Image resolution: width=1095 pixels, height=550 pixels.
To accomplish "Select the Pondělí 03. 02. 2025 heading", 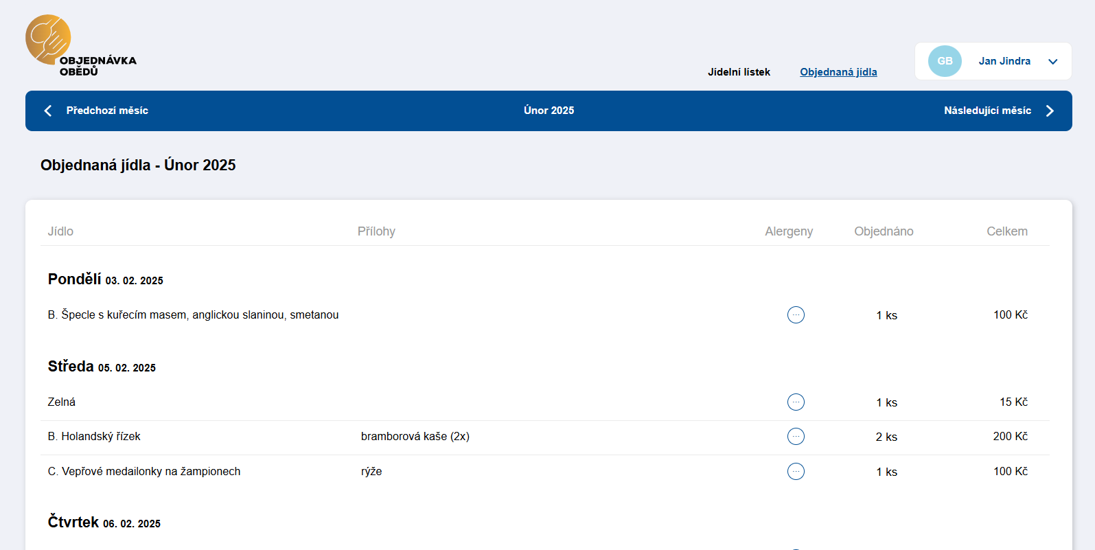I will pyautogui.click(x=105, y=279).
